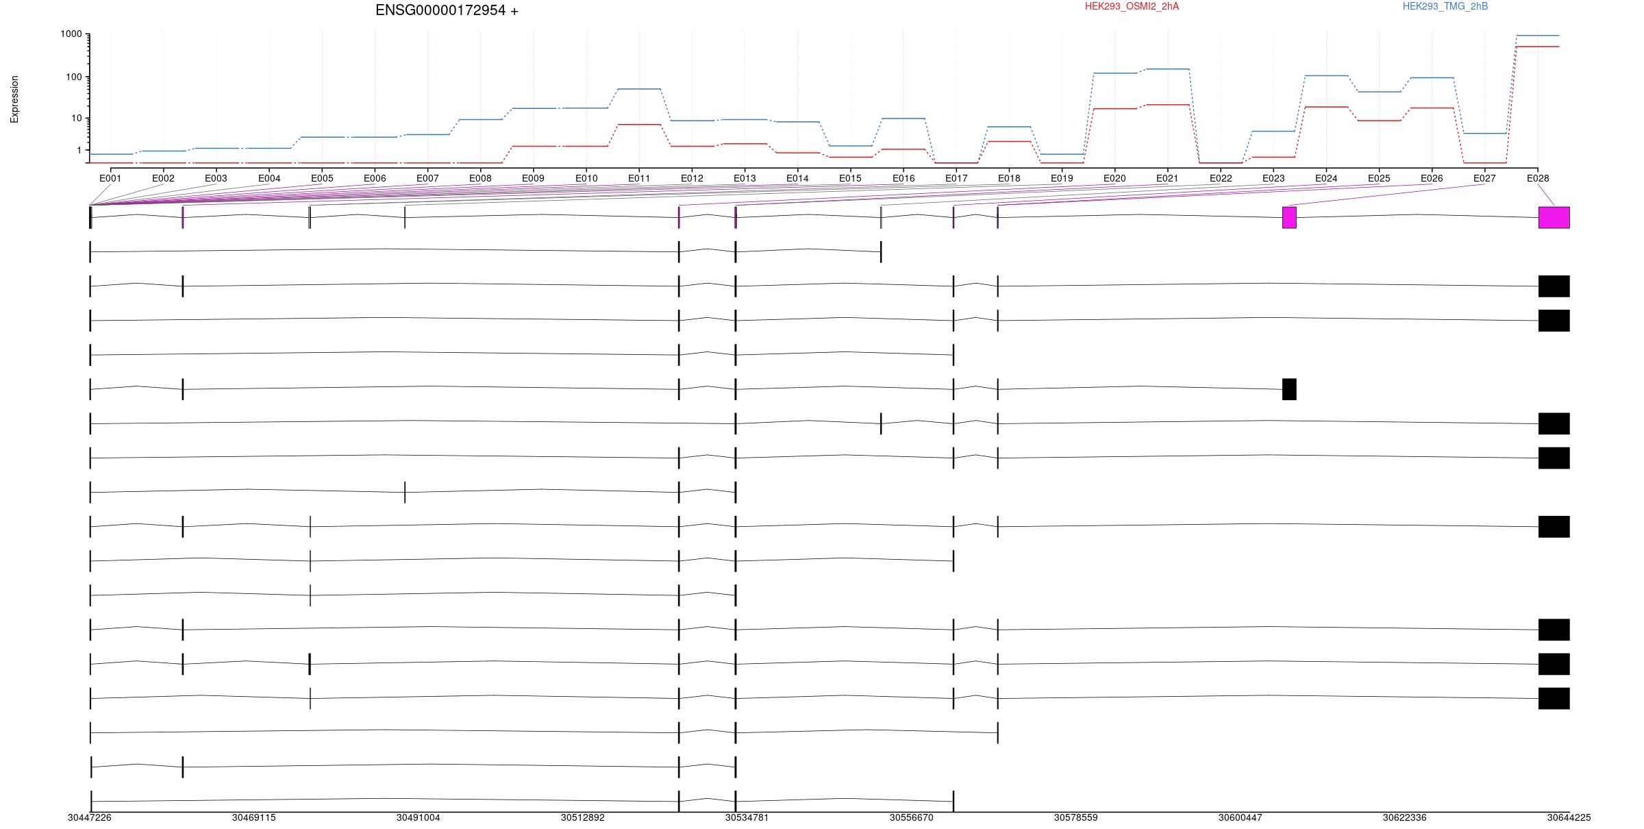
Task: Select the HEK293_TMG_2hB legend label
Action: click(1445, 6)
